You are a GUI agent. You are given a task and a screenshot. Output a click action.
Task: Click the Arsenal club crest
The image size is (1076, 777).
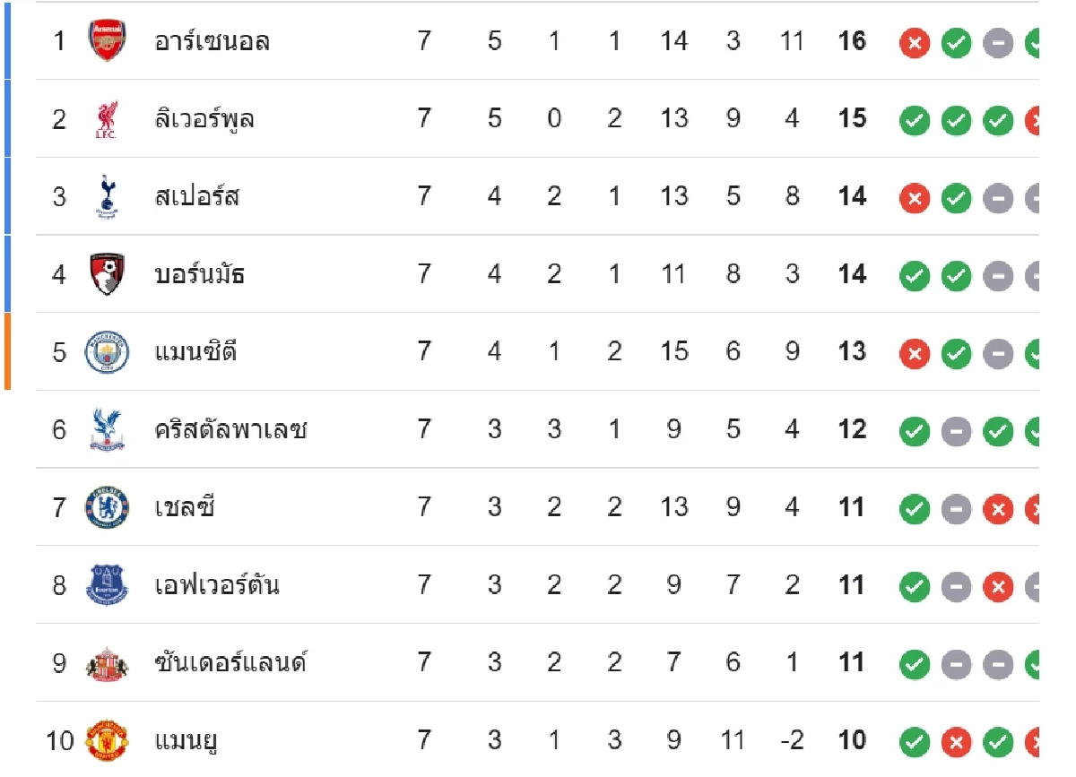coord(107,41)
